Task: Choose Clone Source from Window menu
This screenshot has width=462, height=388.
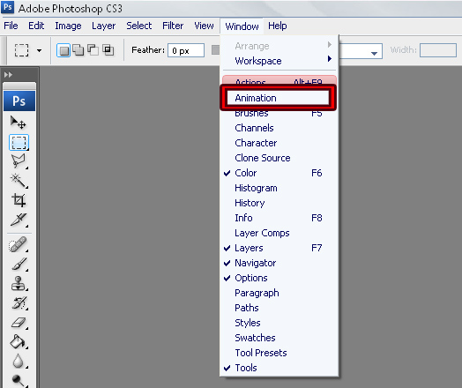Action: pyautogui.click(x=279, y=158)
